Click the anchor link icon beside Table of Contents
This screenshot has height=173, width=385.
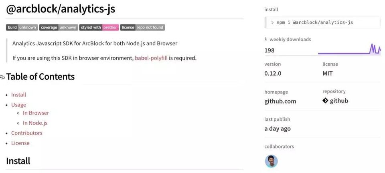(x=2, y=77)
